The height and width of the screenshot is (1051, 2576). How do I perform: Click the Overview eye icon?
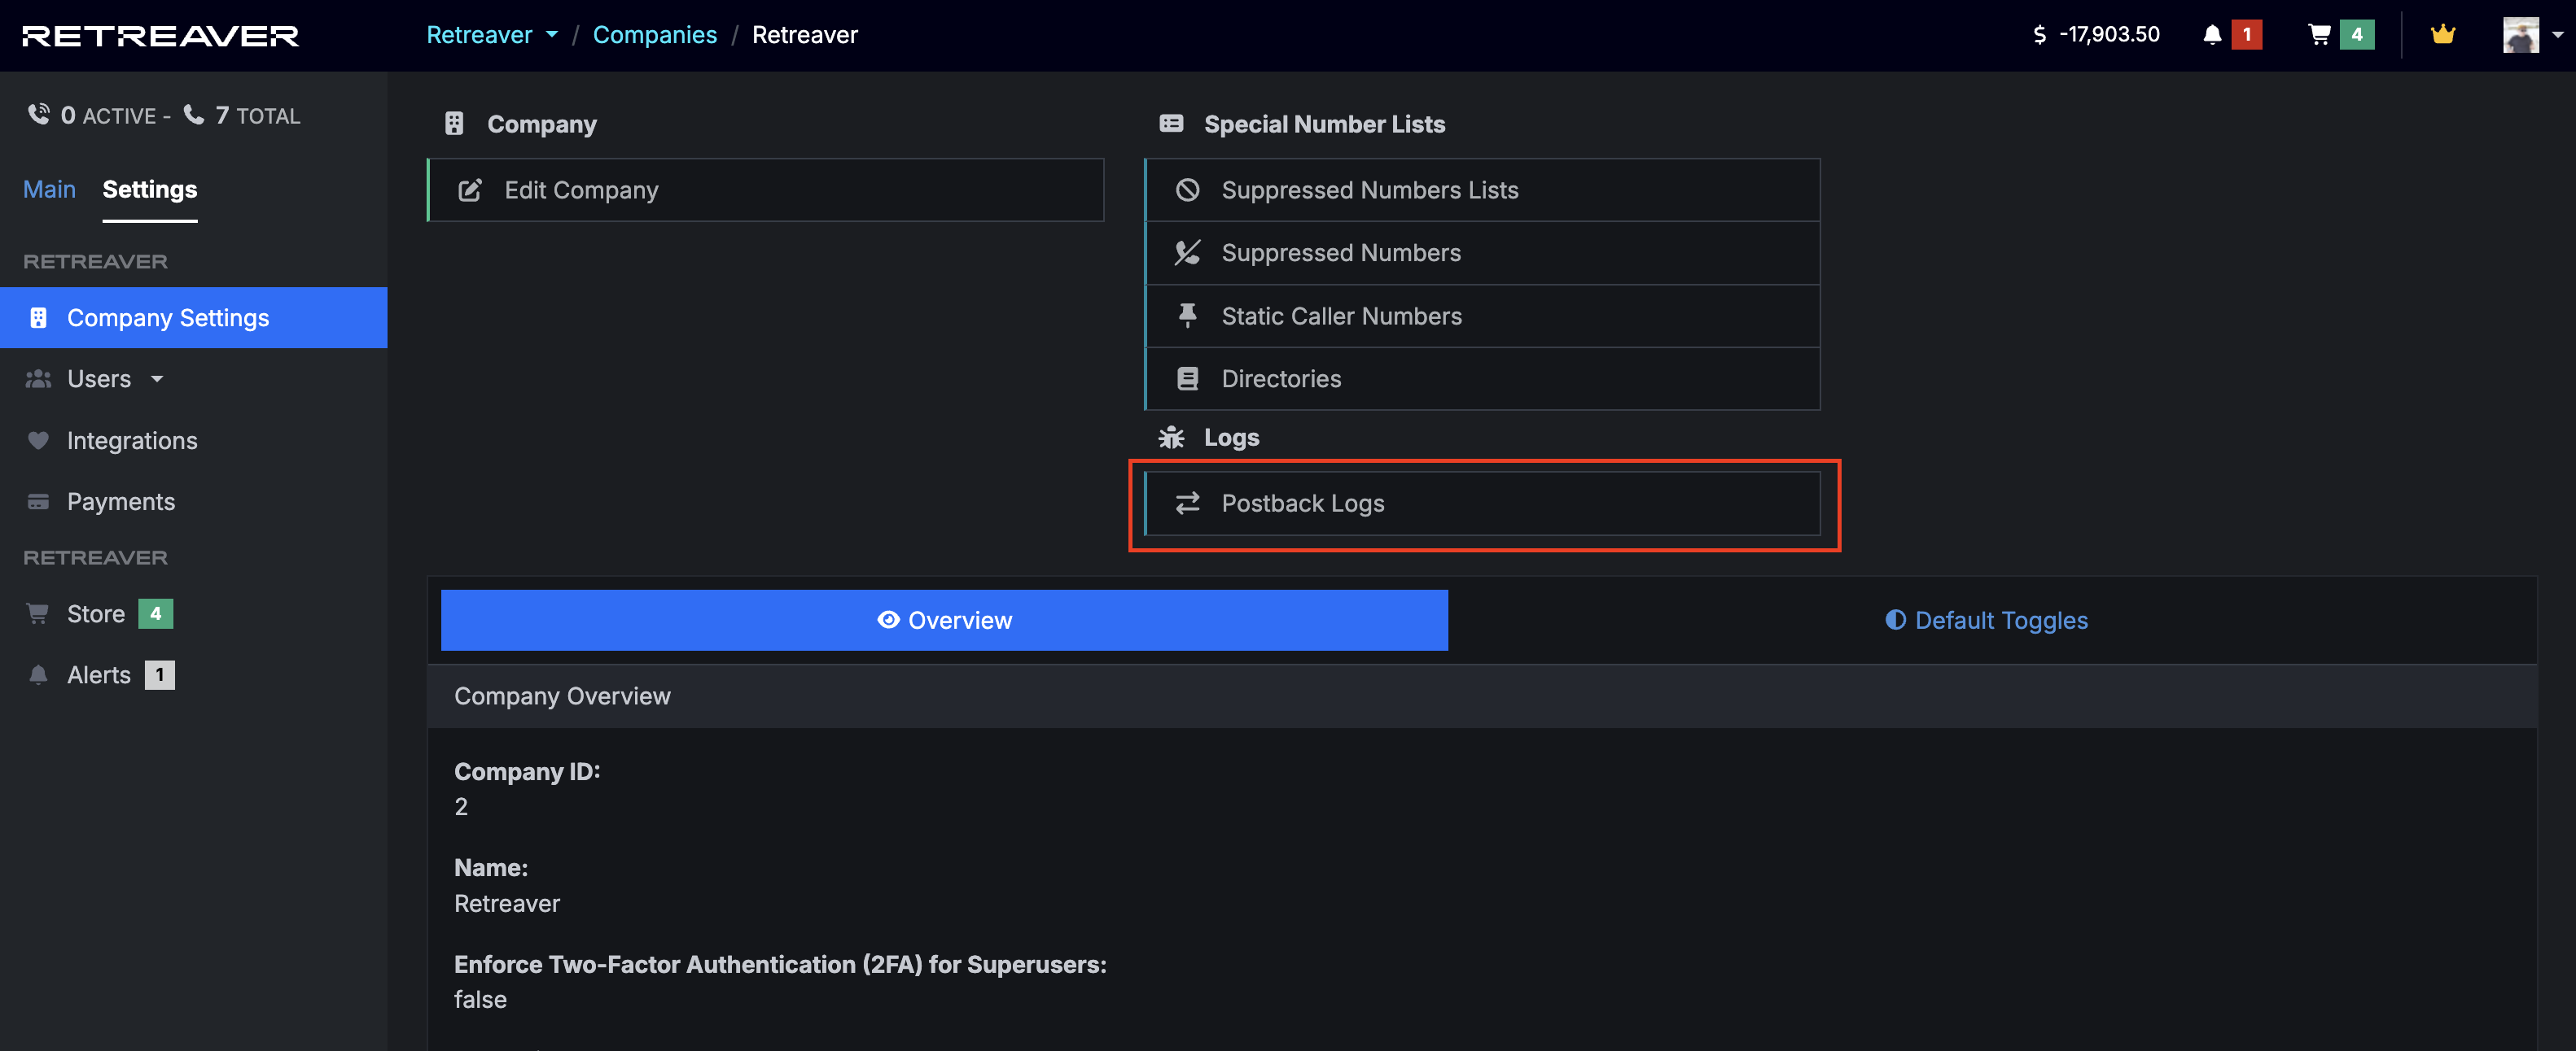(888, 621)
